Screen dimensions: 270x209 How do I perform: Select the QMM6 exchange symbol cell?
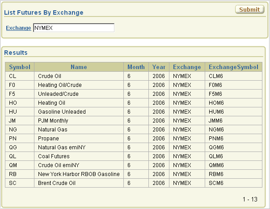tap(233, 165)
